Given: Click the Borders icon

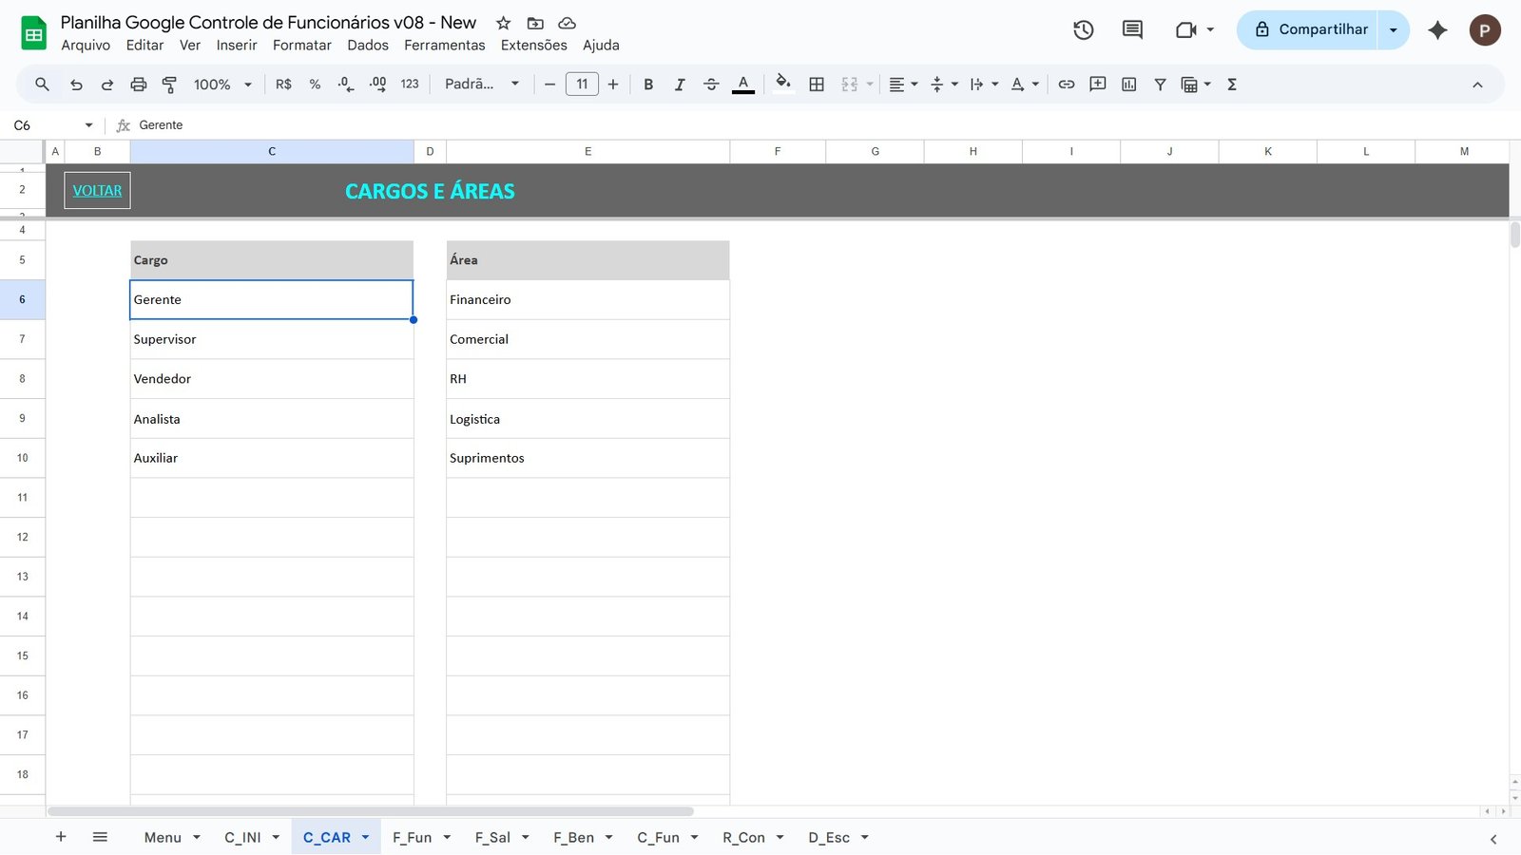Looking at the screenshot, I should coord(816,84).
